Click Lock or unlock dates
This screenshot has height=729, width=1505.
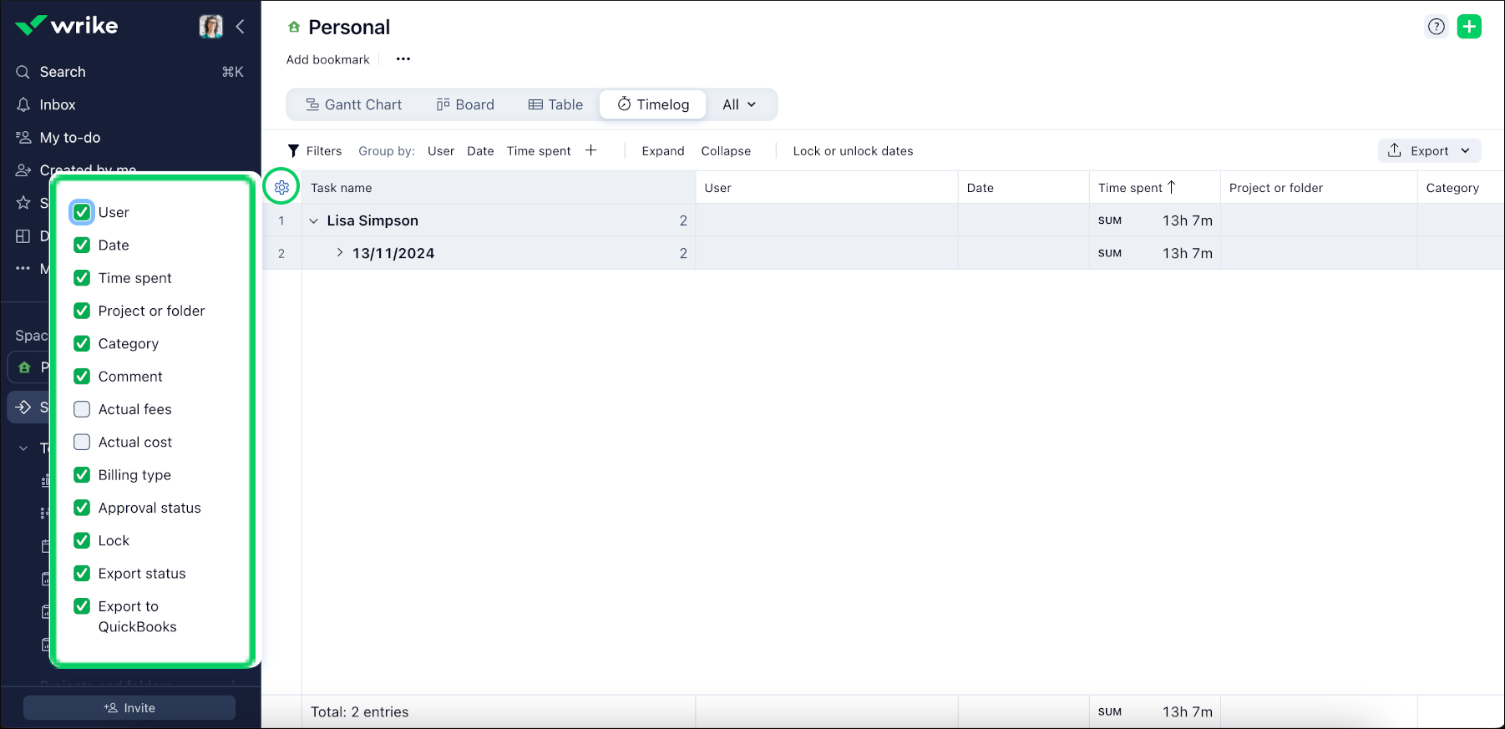[x=853, y=151]
